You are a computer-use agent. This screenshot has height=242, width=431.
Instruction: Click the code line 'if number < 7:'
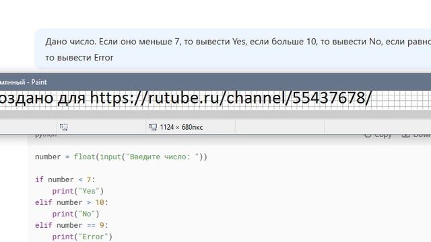click(65, 179)
